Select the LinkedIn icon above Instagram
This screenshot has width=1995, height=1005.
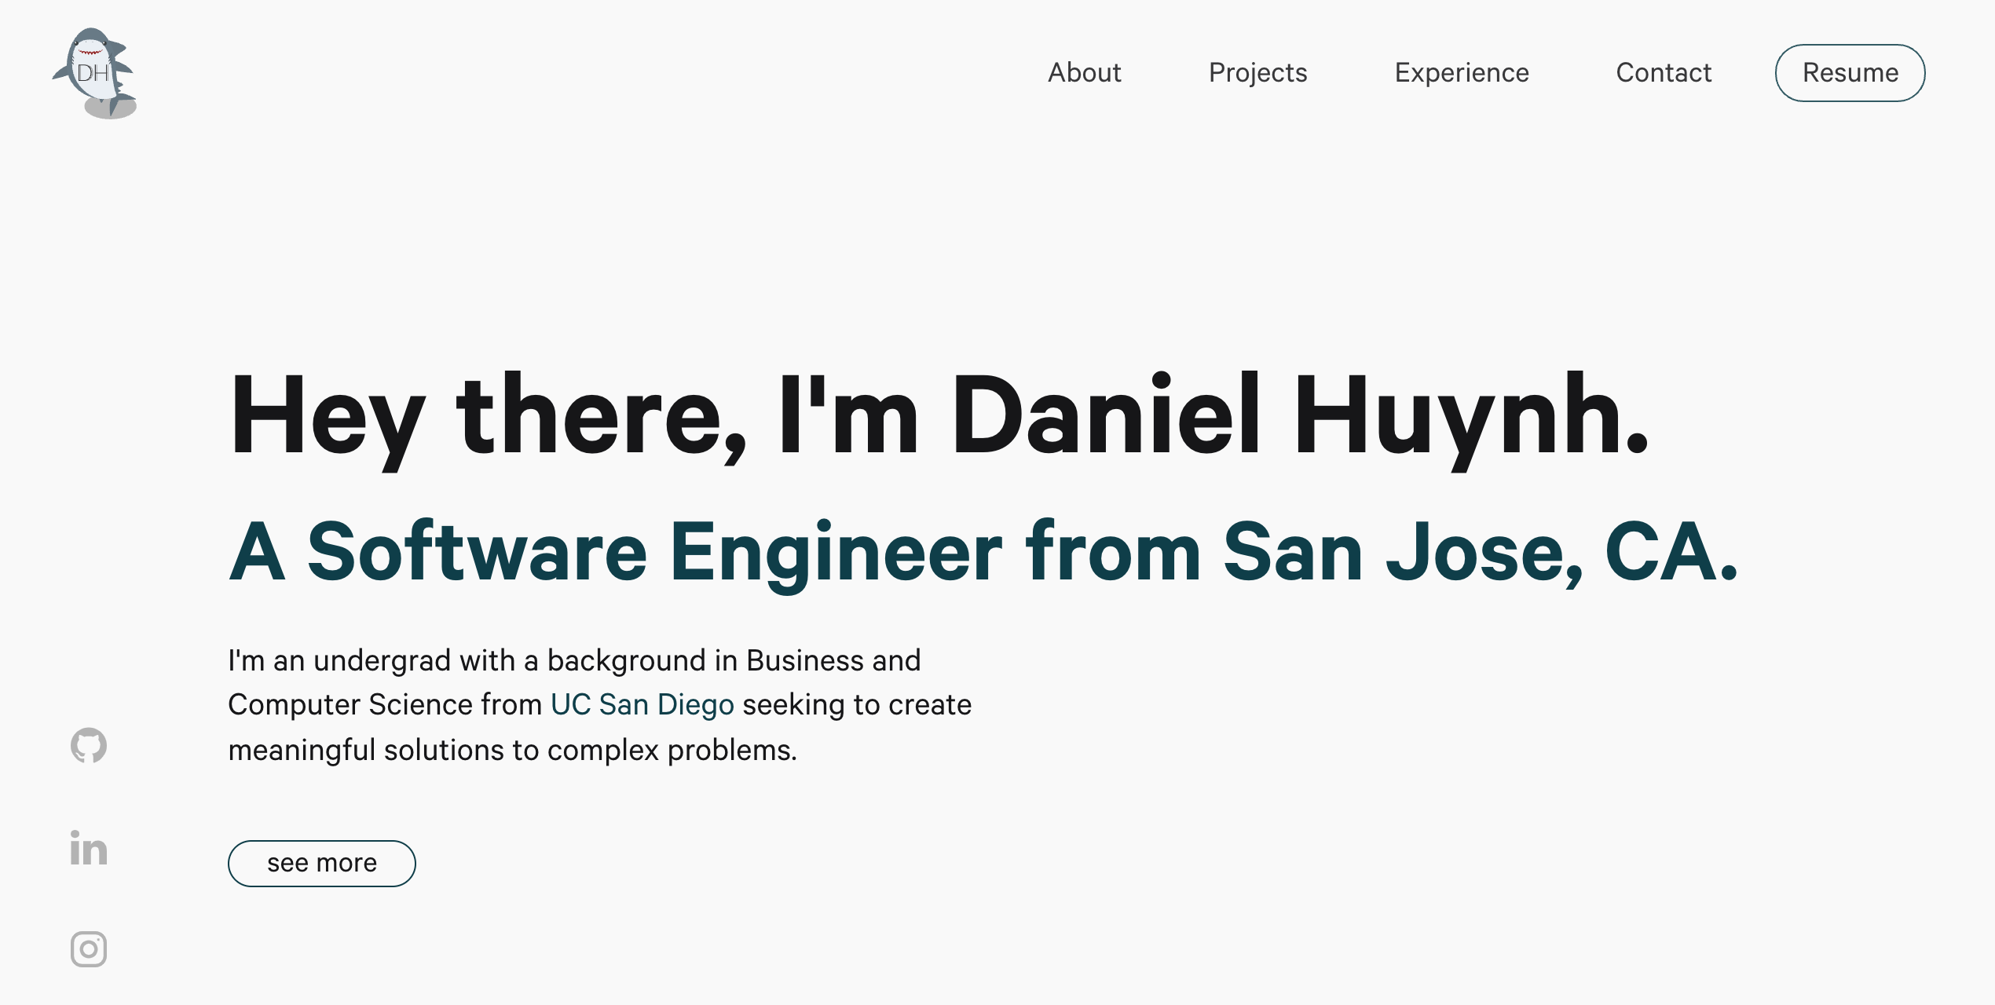[x=88, y=847]
